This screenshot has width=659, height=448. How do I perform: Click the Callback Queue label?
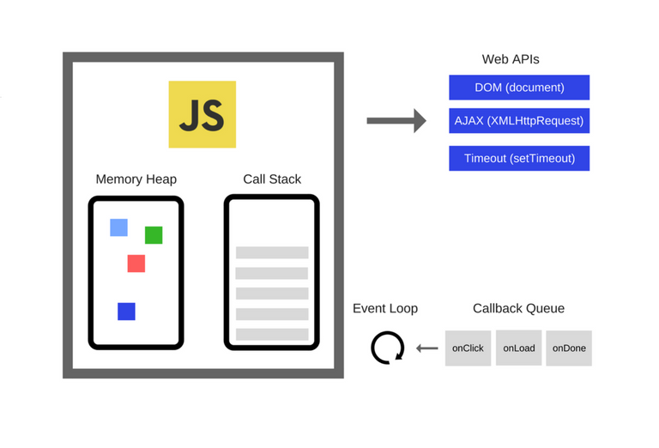click(518, 308)
